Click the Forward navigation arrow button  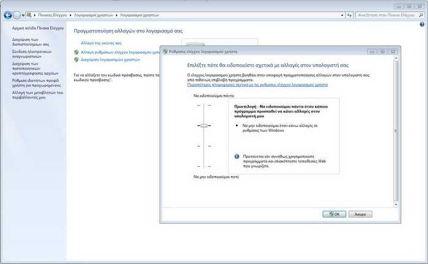(17, 15)
